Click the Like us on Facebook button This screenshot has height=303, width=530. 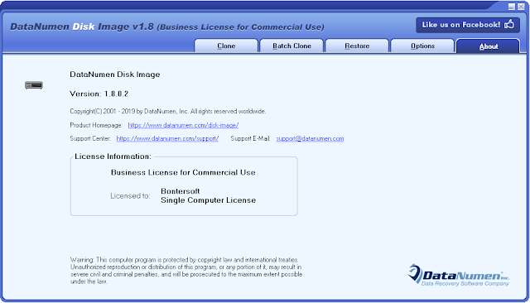[x=468, y=25]
